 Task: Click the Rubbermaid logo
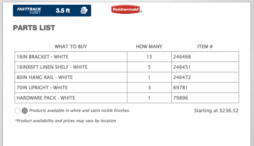pos(126,9)
